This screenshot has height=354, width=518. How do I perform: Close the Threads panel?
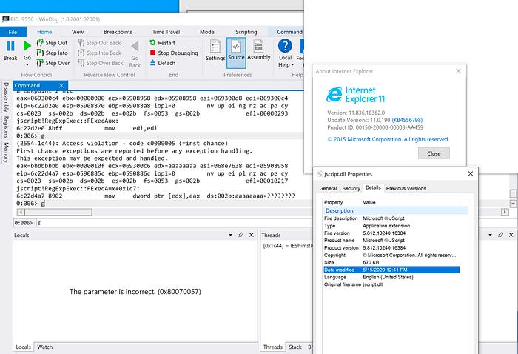click(511, 235)
